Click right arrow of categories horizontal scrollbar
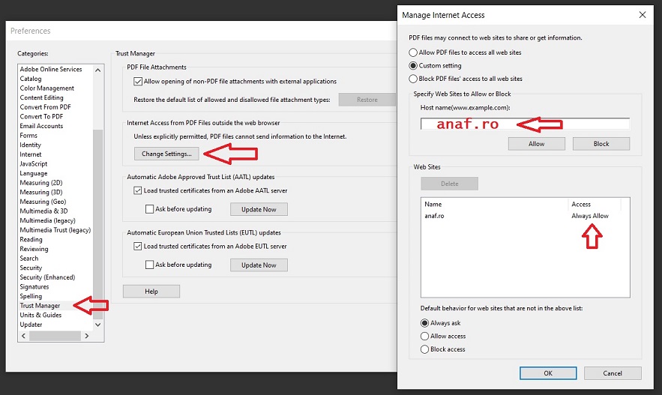Screen dimensions: 662x395 click(x=86, y=336)
